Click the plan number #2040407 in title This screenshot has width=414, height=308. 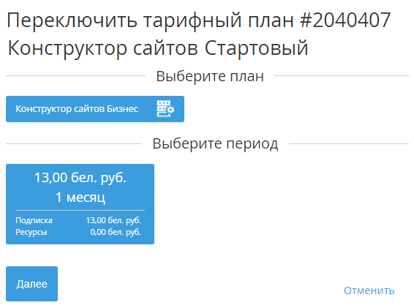[345, 20]
